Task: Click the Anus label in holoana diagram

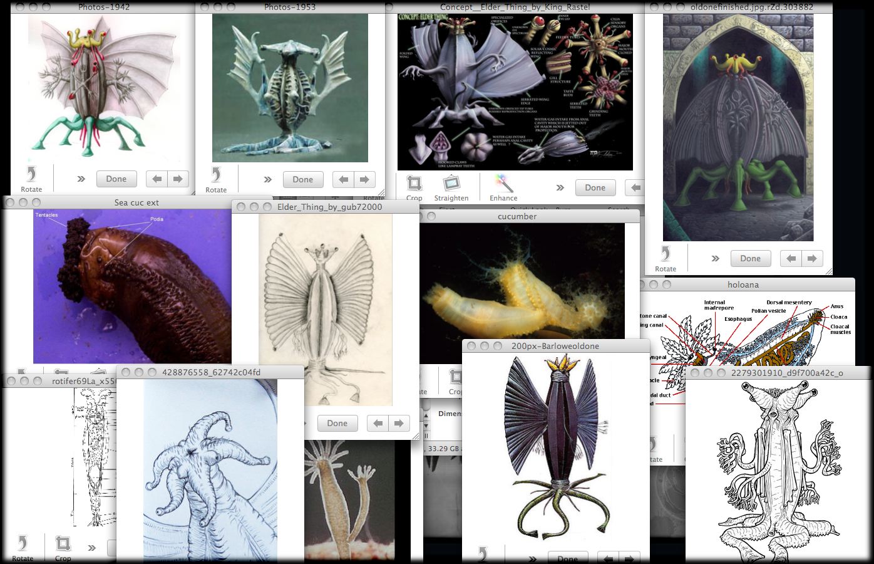Action: tap(837, 306)
